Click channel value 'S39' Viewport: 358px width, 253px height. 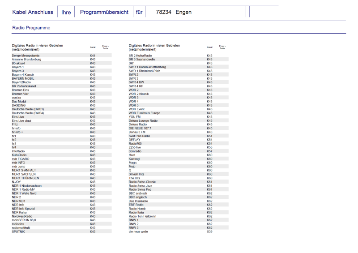click(209, 232)
